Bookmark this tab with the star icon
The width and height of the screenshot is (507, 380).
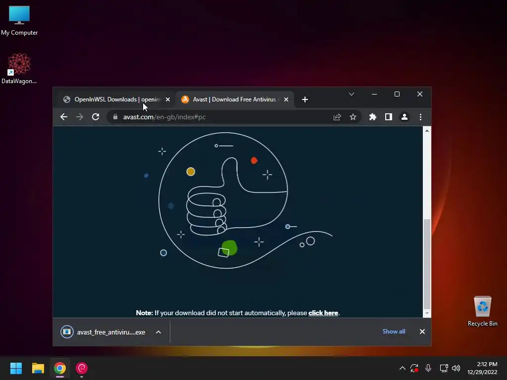[353, 117]
